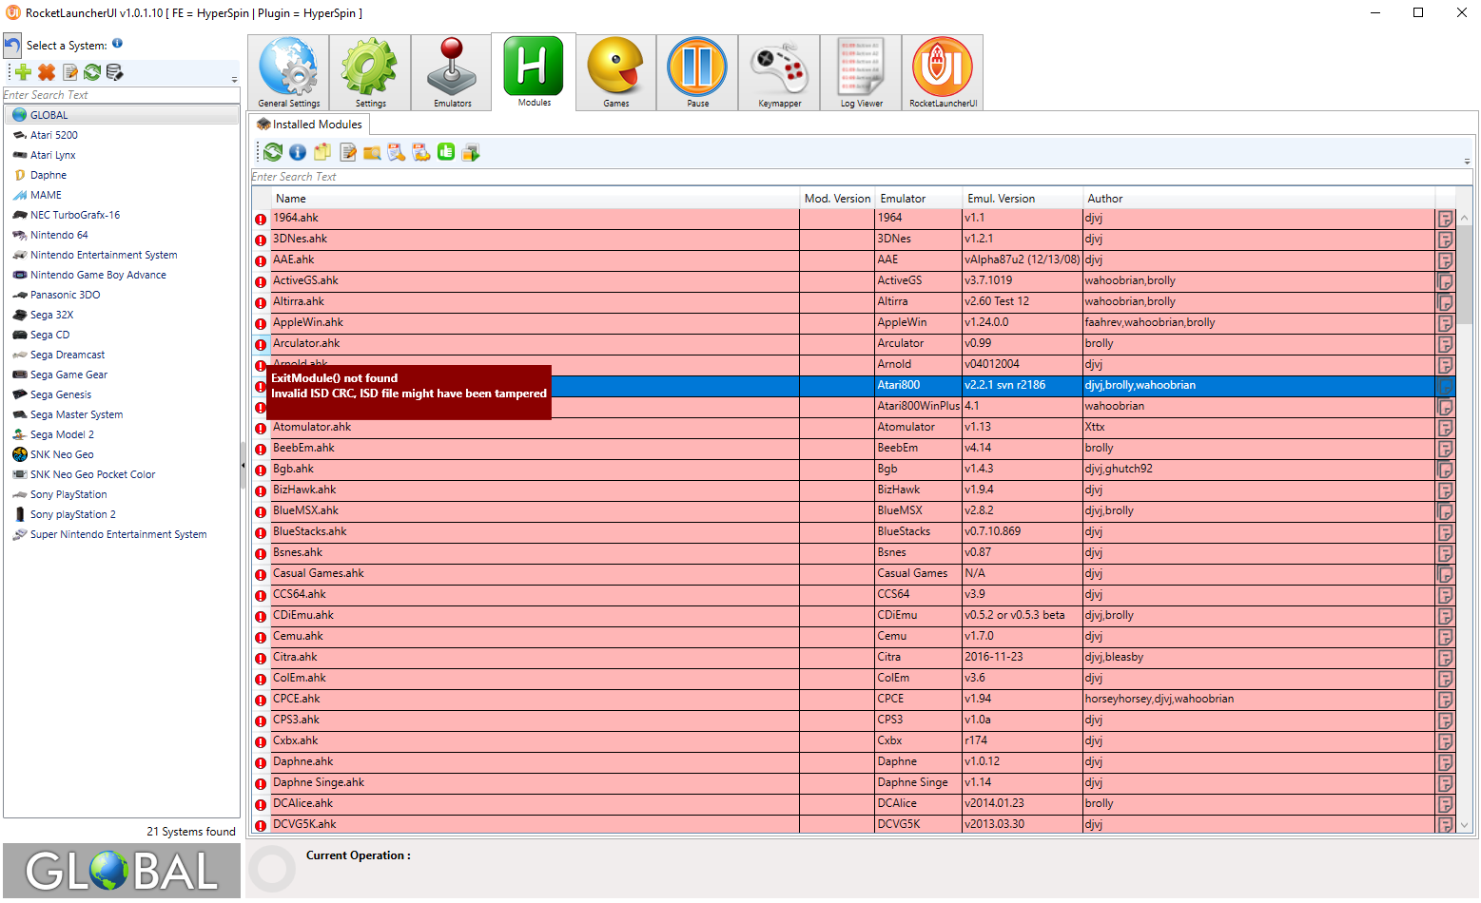Click the modules Enter Search Text field

(861, 177)
